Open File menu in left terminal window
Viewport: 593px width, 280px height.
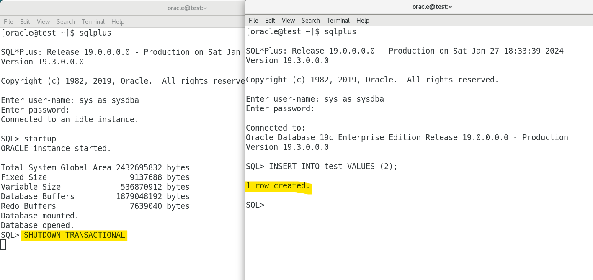click(x=8, y=22)
